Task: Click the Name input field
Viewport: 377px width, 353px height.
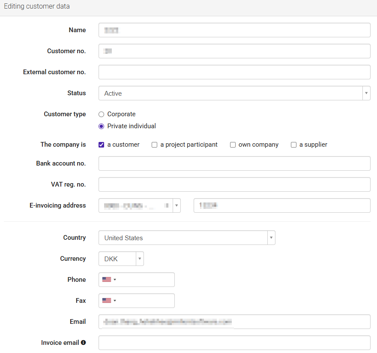Action: (234, 30)
